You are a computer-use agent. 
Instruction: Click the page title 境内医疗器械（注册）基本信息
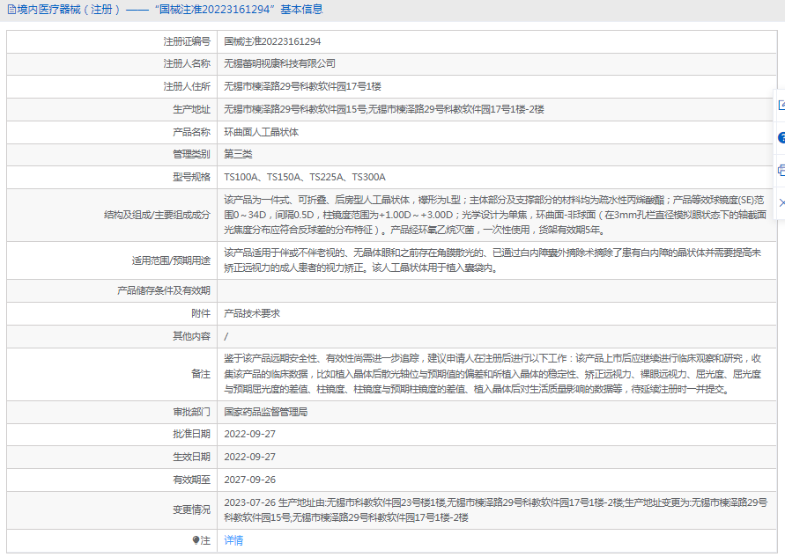pos(170,10)
